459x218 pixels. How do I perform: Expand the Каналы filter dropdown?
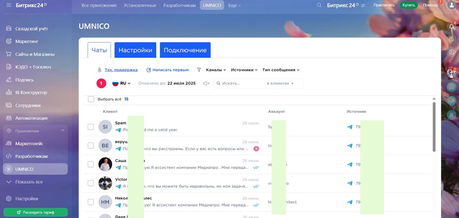216,70
